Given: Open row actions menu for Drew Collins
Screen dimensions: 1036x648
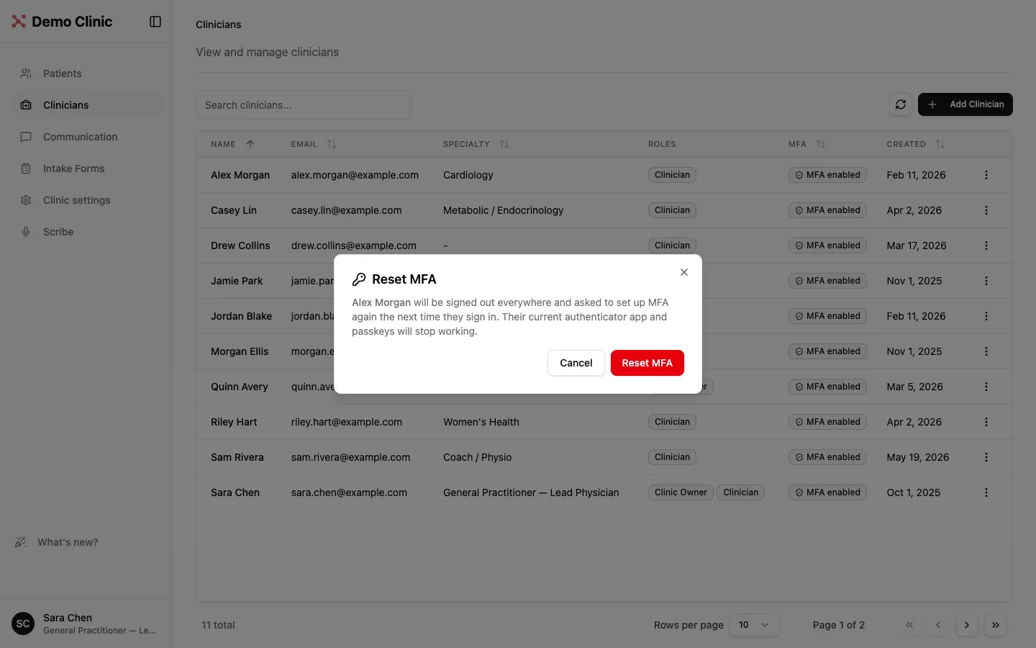Looking at the screenshot, I should point(986,246).
